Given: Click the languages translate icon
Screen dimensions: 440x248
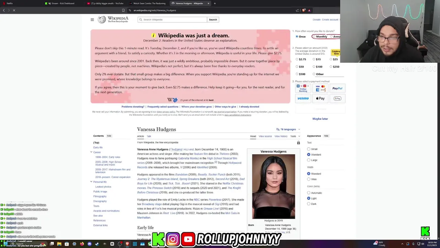Looking at the screenshot, I should 278,130.
